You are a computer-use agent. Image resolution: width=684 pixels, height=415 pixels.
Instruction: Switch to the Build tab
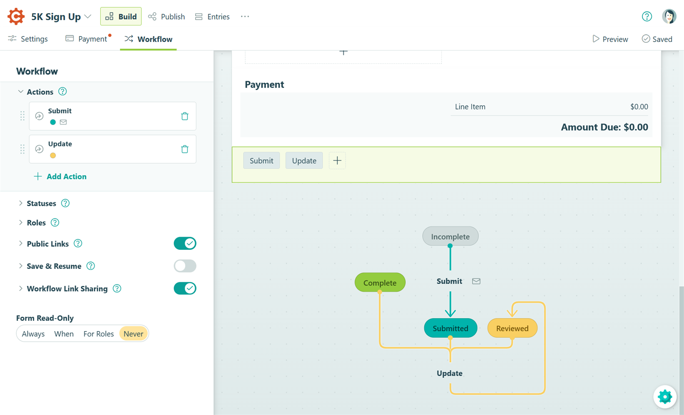click(x=121, y=16)
